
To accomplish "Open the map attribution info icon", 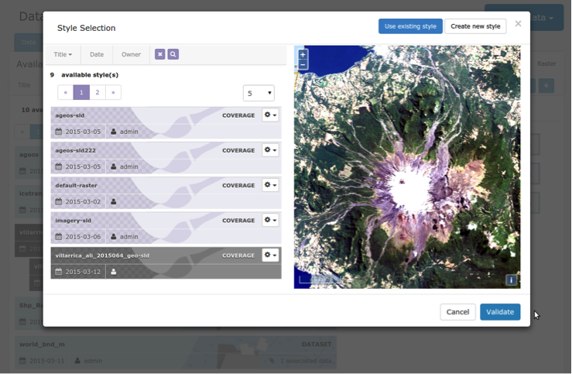I will [x=511, y=280].
